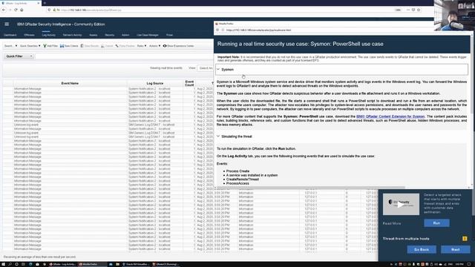
Task: Click the Quick Filter search input field
Action: tap(124, 56)
